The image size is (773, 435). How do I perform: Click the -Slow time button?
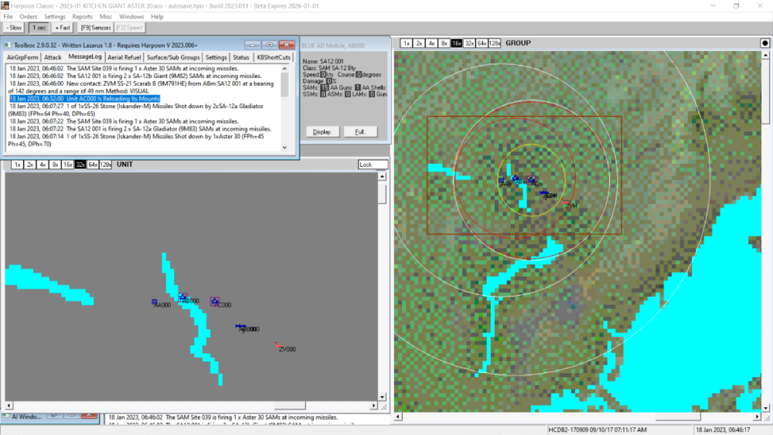coord(14,28)
